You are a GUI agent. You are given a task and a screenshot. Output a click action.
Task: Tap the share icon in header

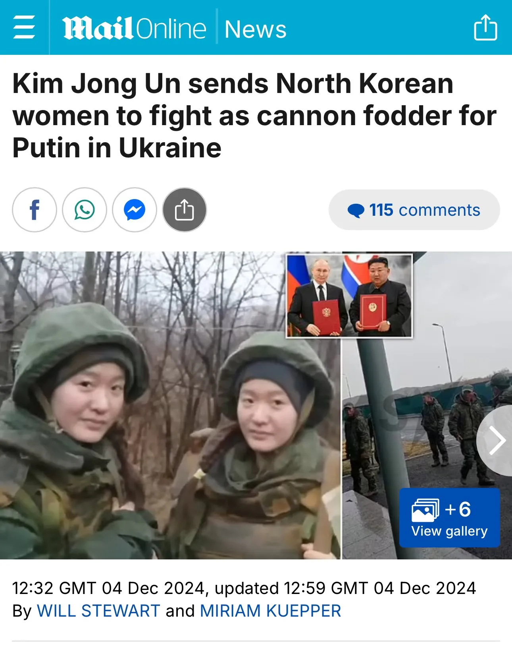point(485,27)
